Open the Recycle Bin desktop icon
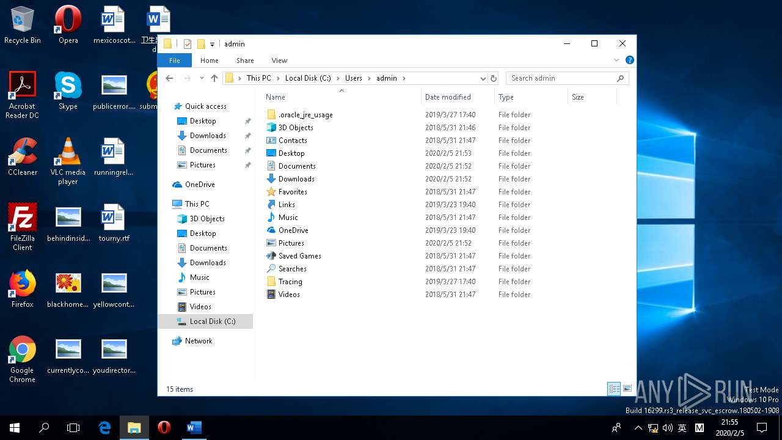The image size is (782, 440). [x=23, y=26]
